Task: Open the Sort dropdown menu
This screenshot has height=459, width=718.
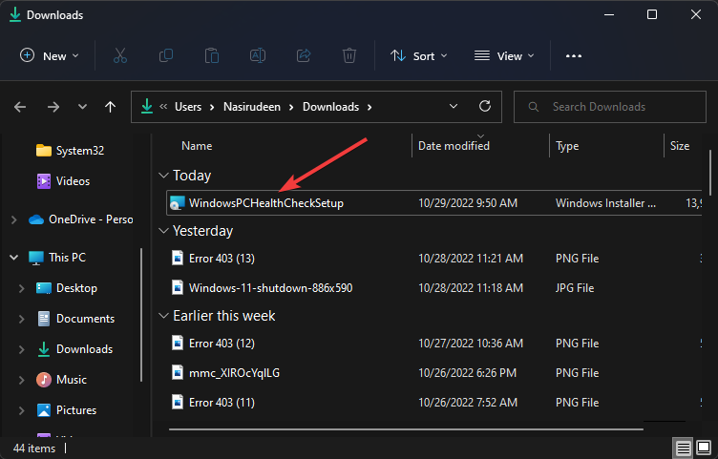Action: point(418,56)
